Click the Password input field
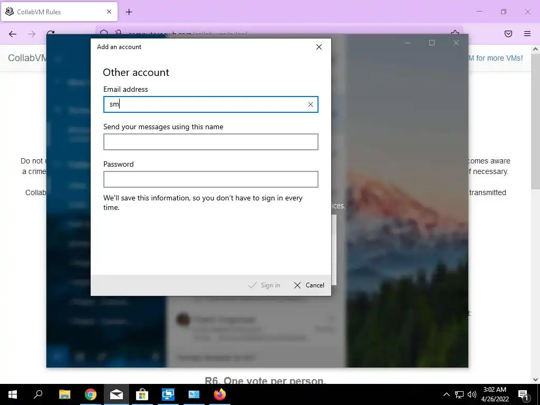Screen dimensions: 540x405 (x=211, y=179)
